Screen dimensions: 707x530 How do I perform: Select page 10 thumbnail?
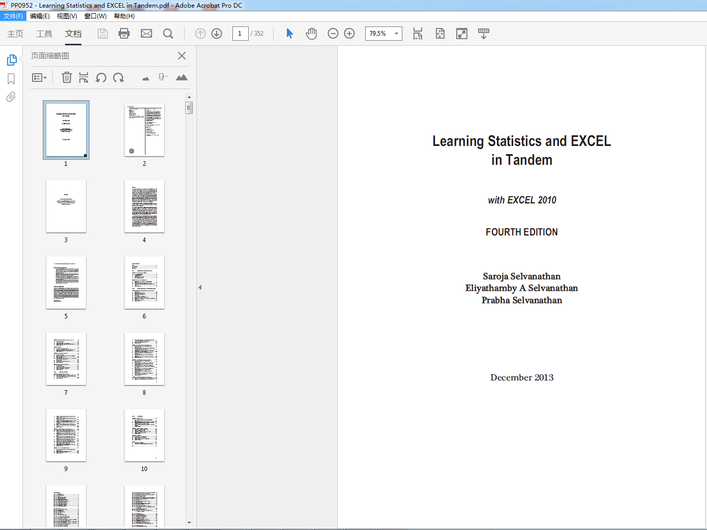pos(144,435)
